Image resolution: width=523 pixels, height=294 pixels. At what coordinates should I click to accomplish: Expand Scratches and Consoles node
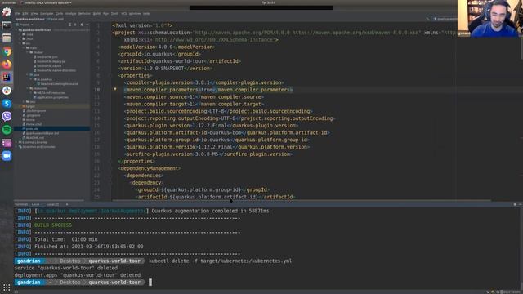pos(16,147)
